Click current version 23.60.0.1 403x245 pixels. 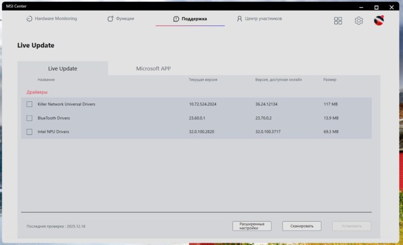coord(197,118)
